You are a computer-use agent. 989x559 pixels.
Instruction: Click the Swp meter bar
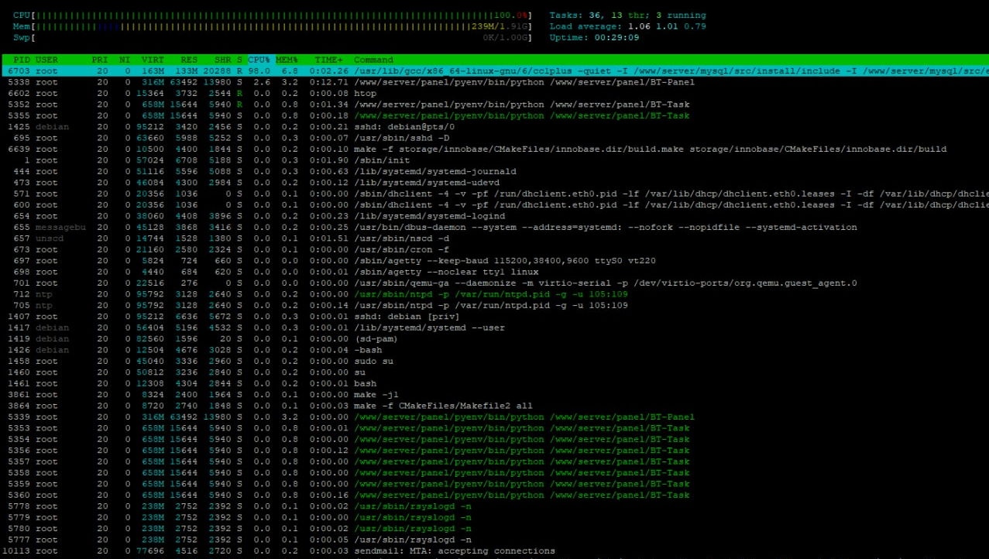271,37
